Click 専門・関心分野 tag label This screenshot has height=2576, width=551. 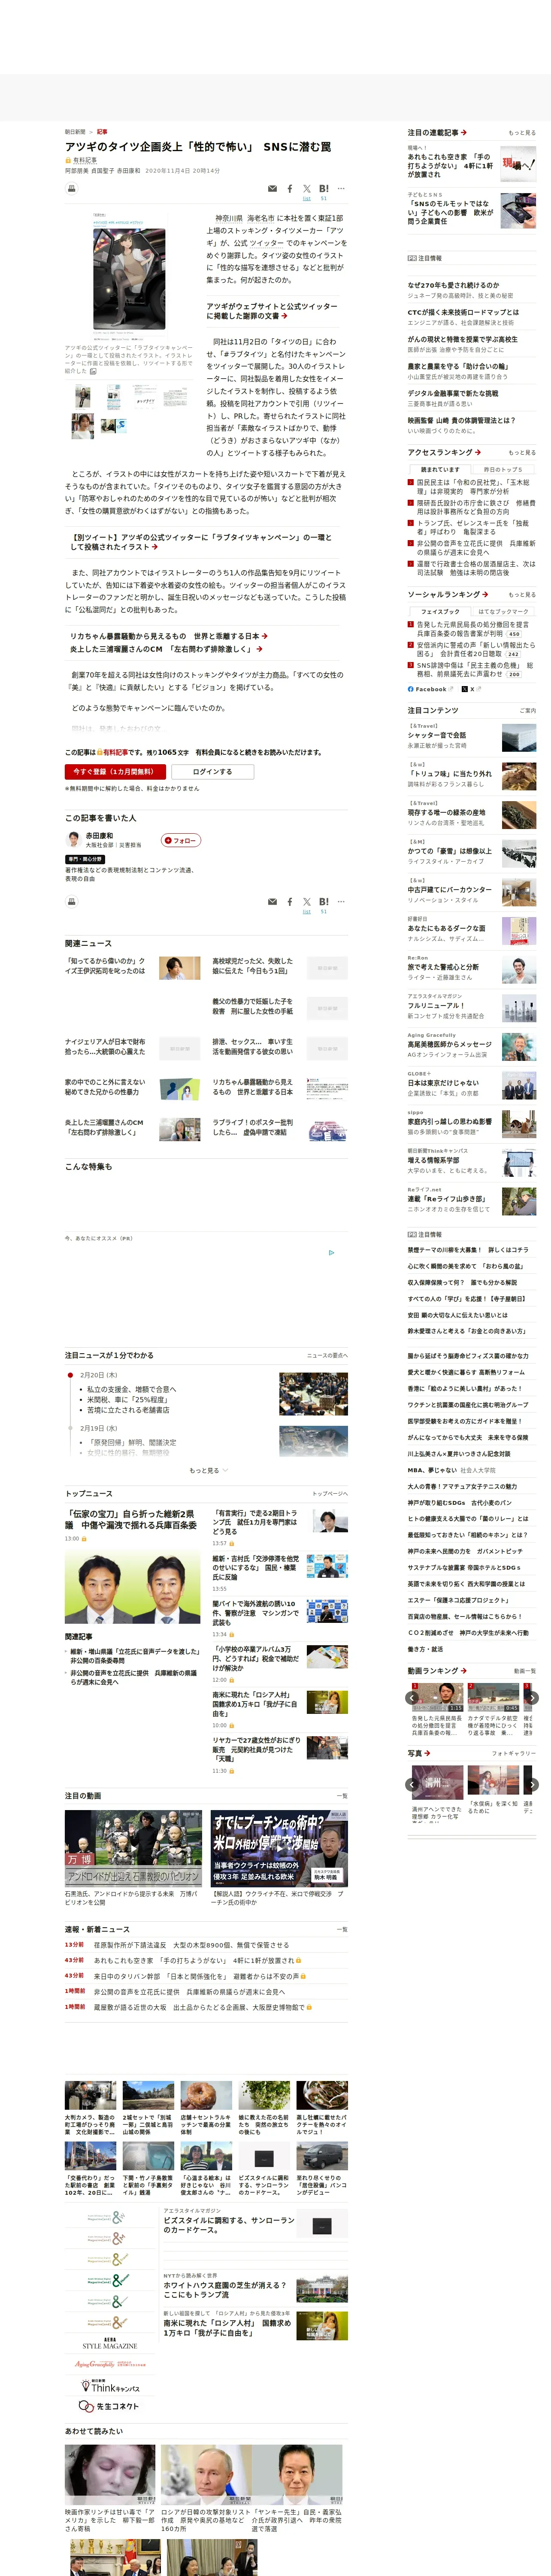pos(85,859)
